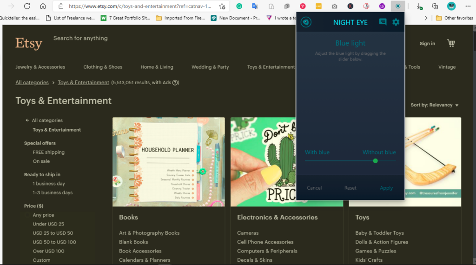
Task: Open Night Eye settings gear
Action: click(x=396, y=22)
